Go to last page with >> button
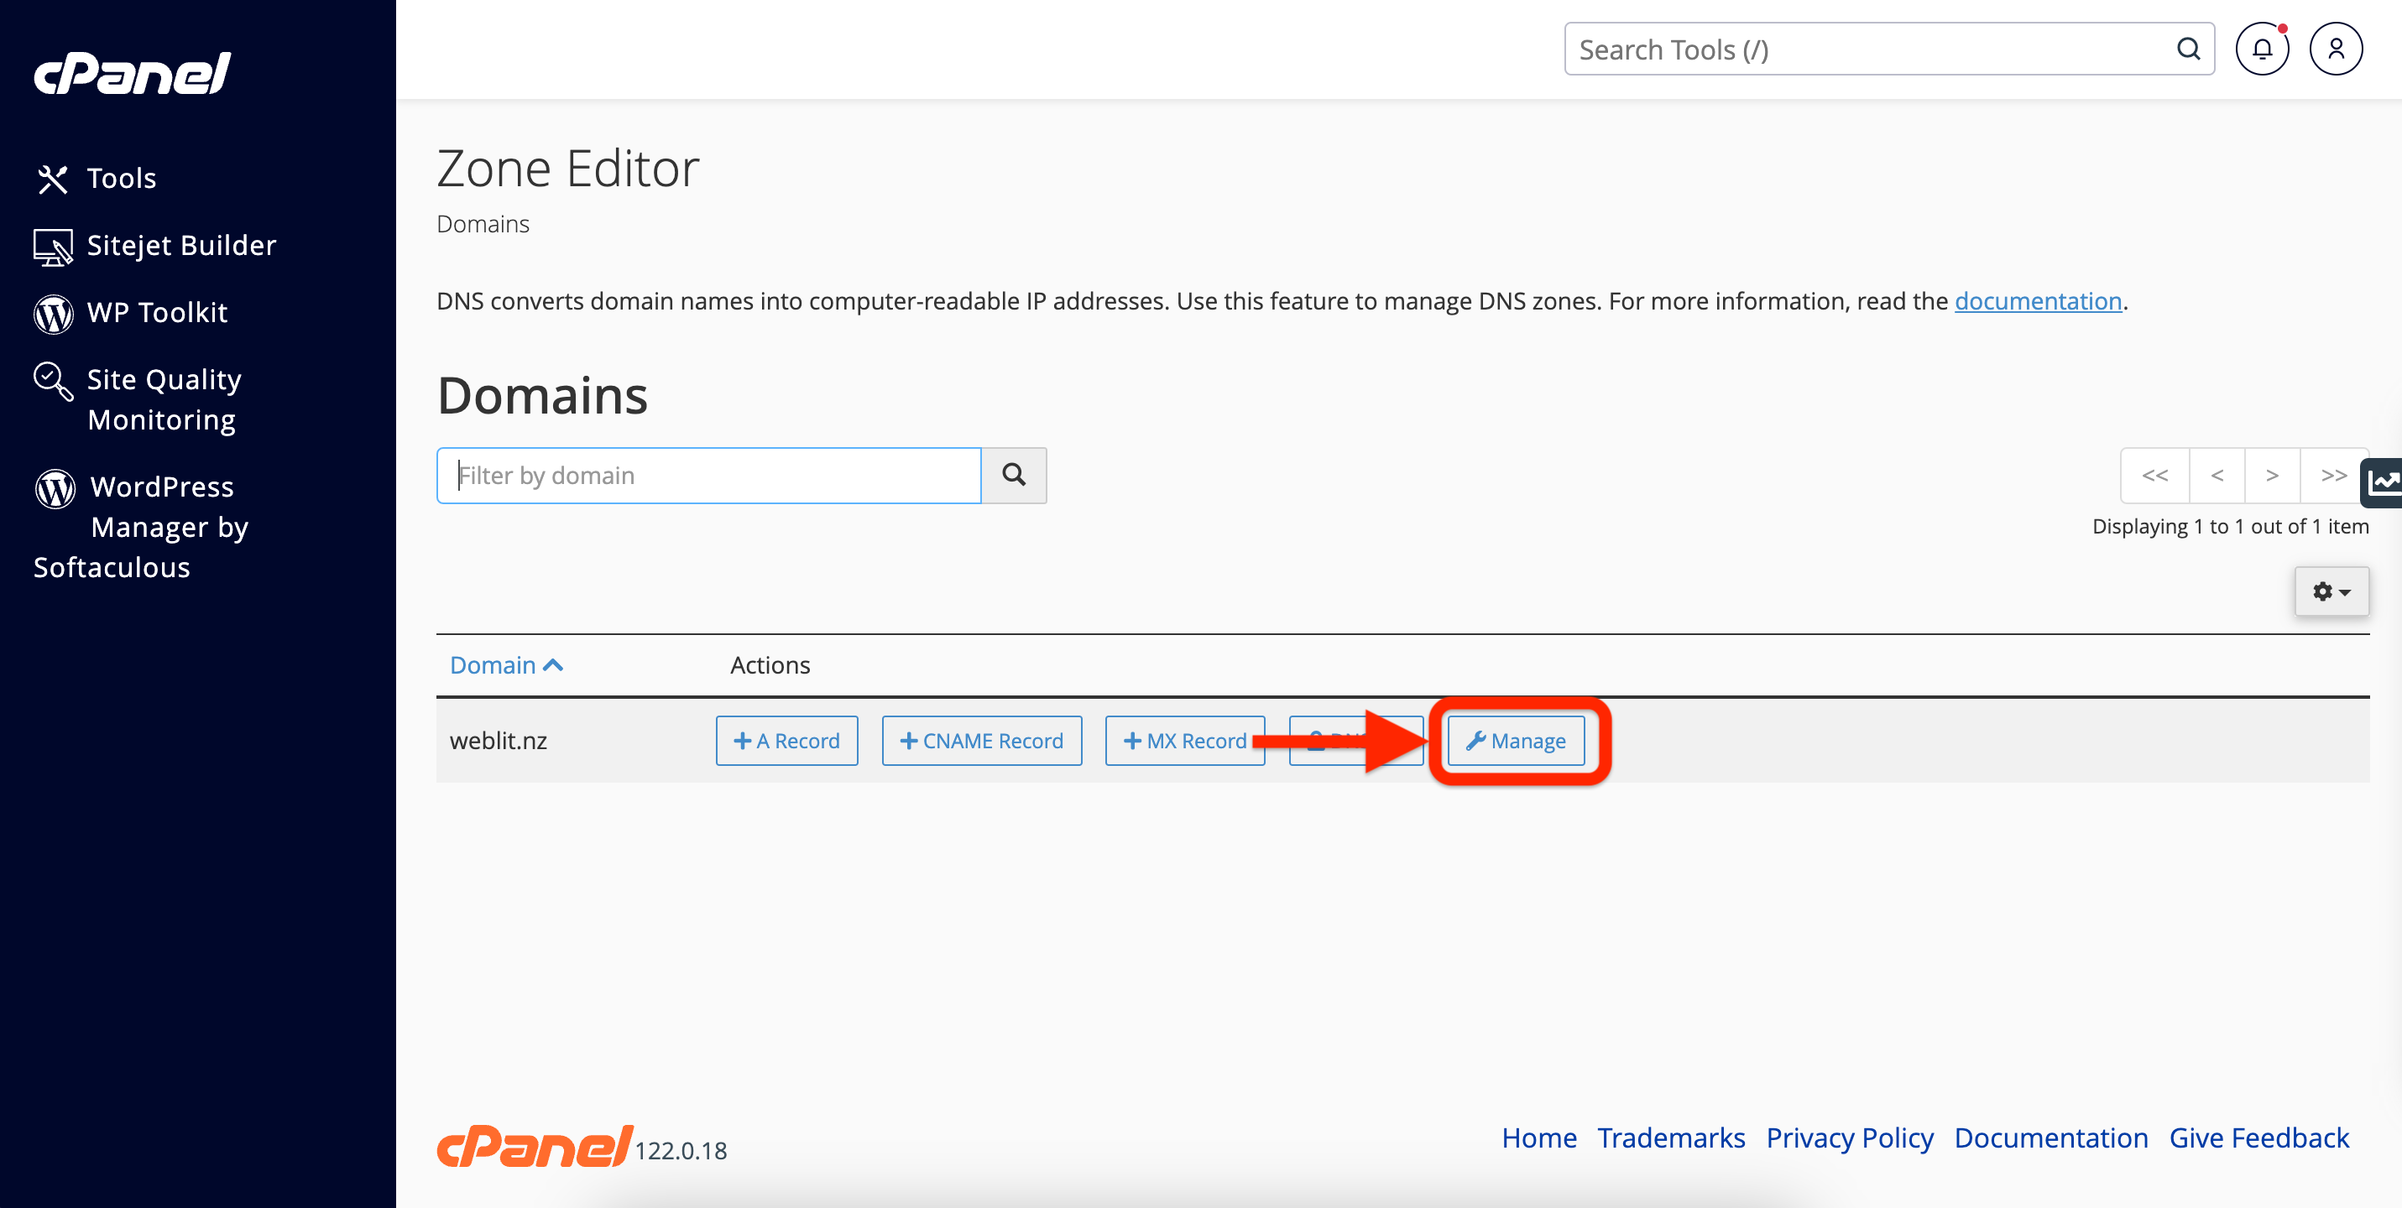This screenshot has height=1208, width=2402. [x=2333, y=476]
